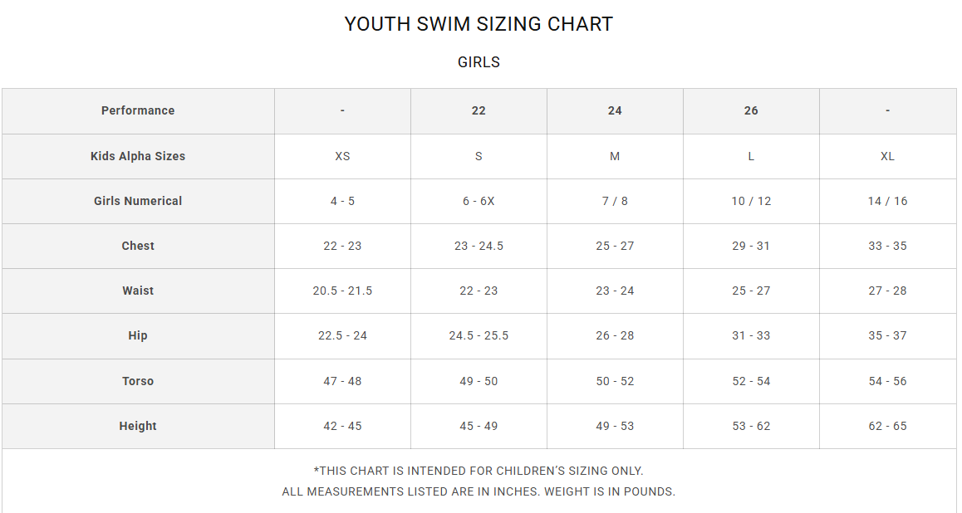Select the 6 - 6X numerical size cell
The width and height of the screenshot is (962, 513).
tap(479, 201)
